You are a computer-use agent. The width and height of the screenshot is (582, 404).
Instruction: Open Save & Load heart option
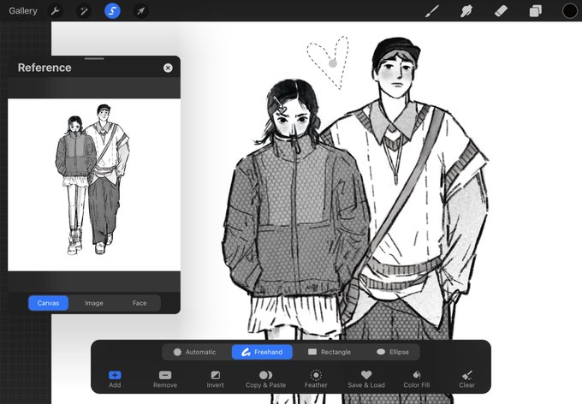tap(366, 379)
